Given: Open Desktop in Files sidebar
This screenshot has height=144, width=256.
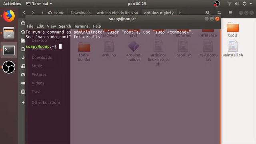Looking at the screenshot, I should [x=39, y=40].
